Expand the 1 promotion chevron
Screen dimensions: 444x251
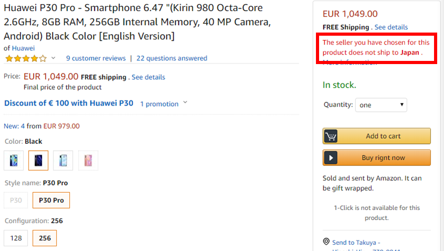pos(185,102)
